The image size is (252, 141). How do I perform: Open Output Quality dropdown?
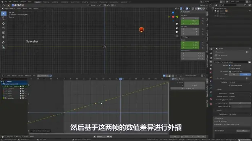point(240,97)
